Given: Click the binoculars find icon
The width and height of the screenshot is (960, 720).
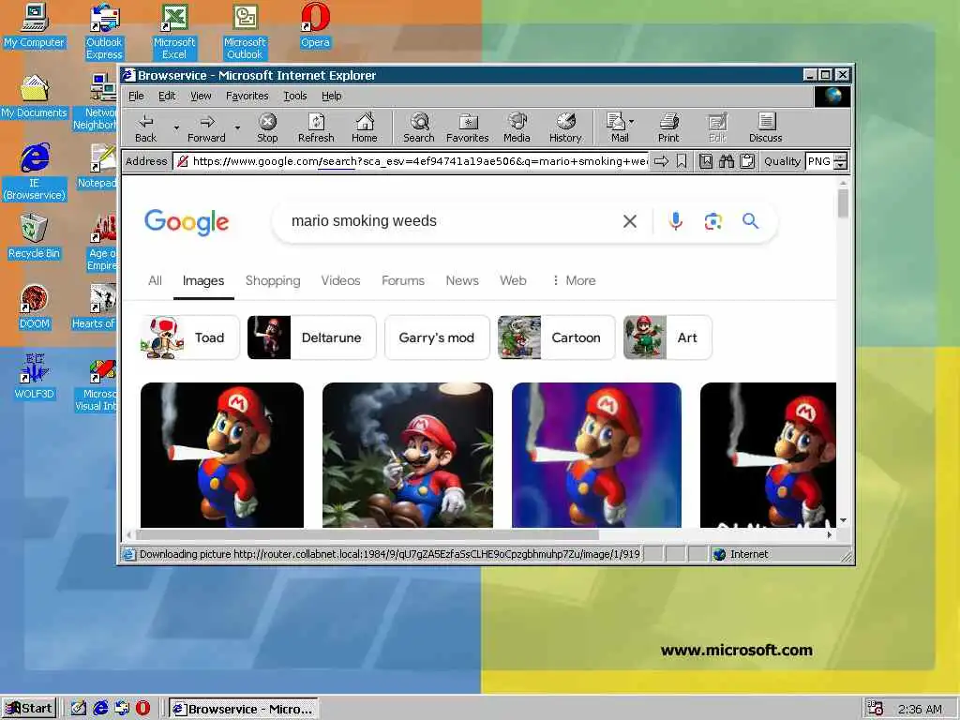Looking at the screenshot, I should point(727,161).
